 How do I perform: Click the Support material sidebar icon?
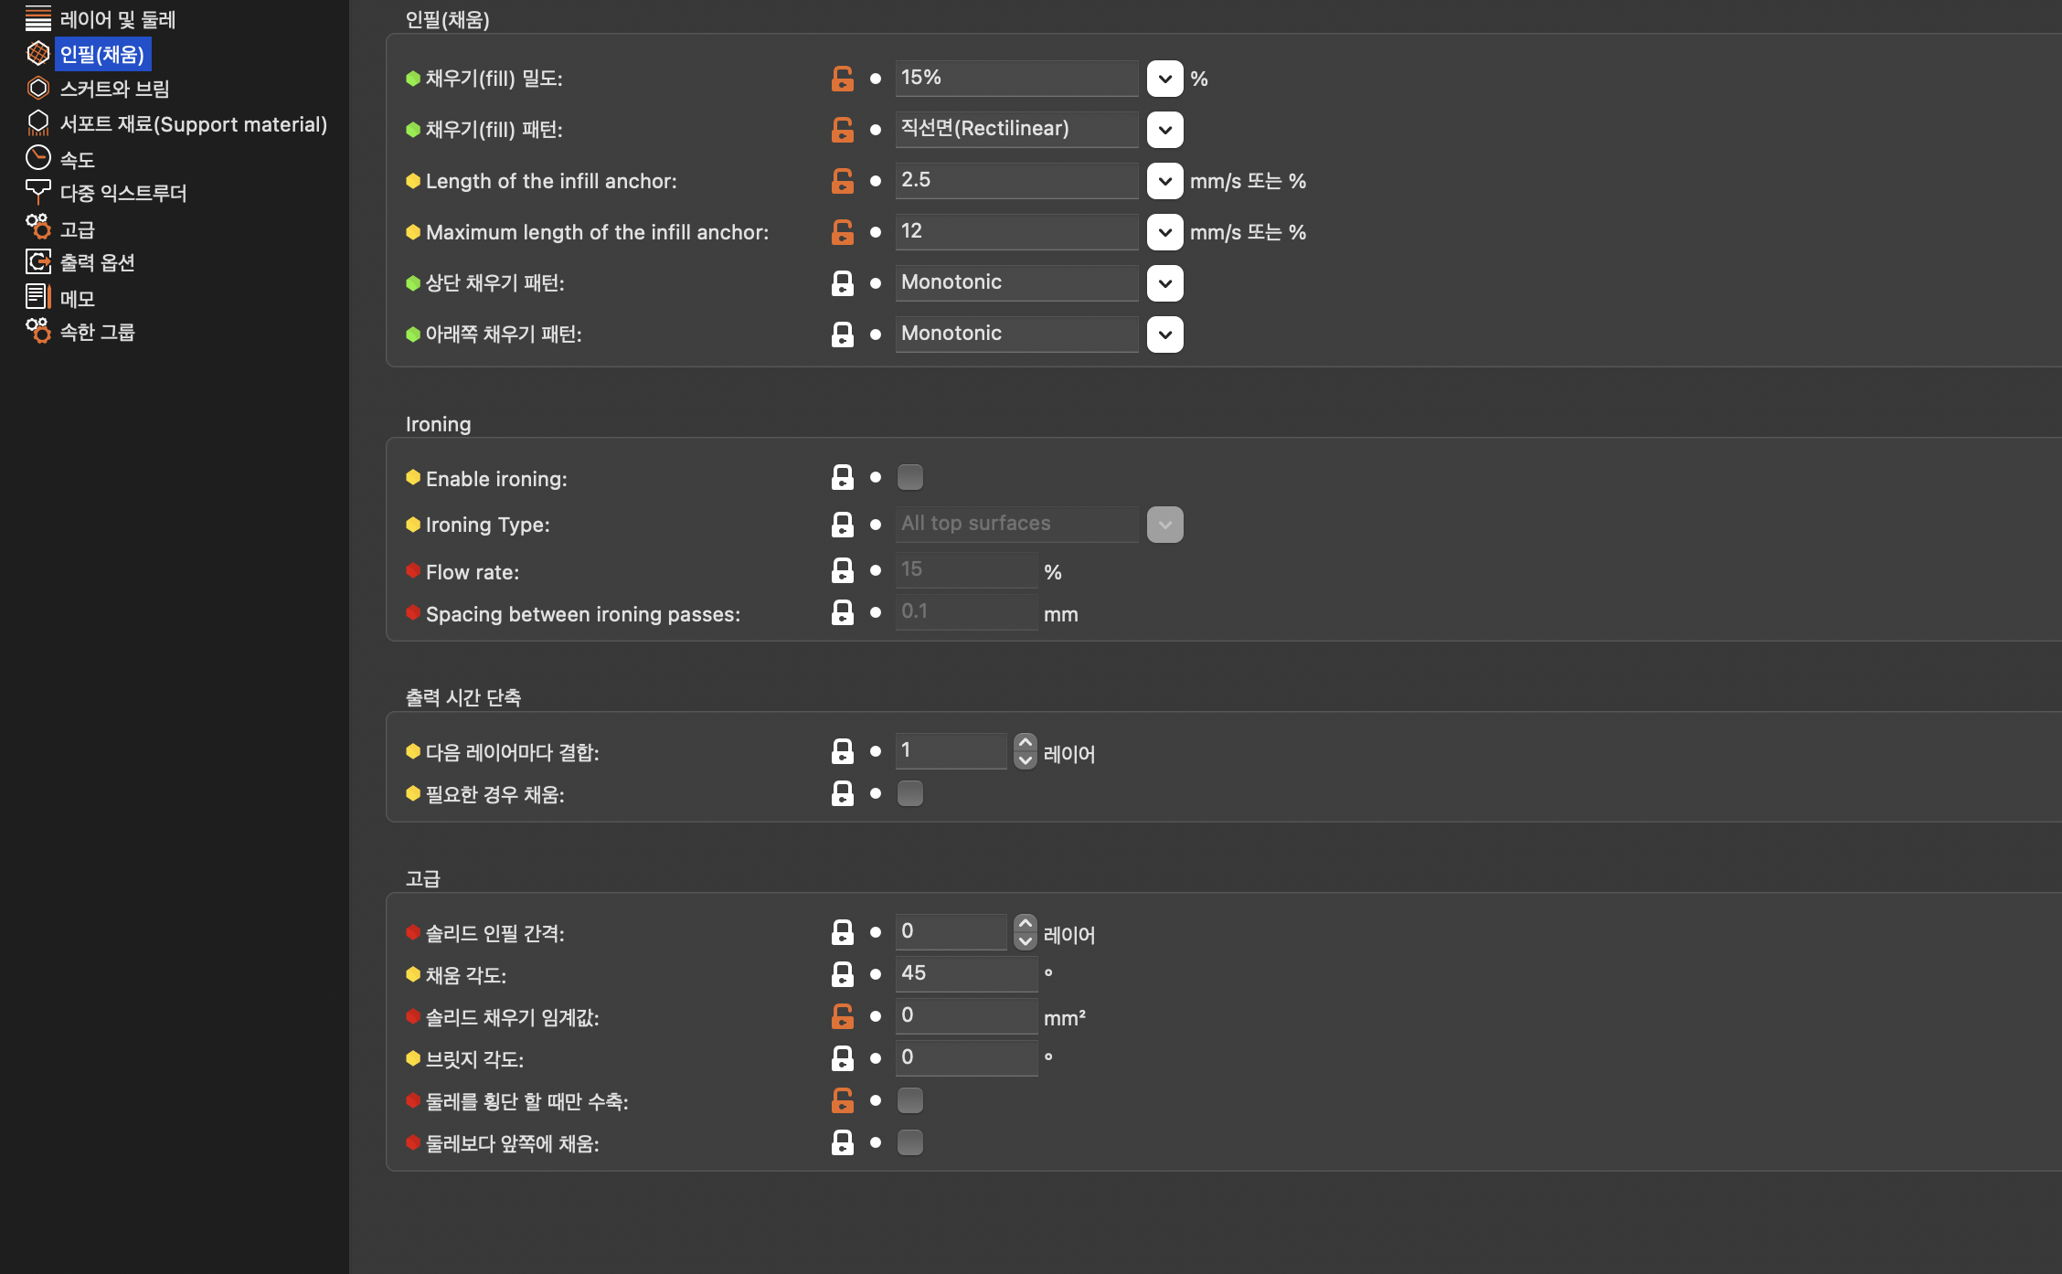click(38, 123)
